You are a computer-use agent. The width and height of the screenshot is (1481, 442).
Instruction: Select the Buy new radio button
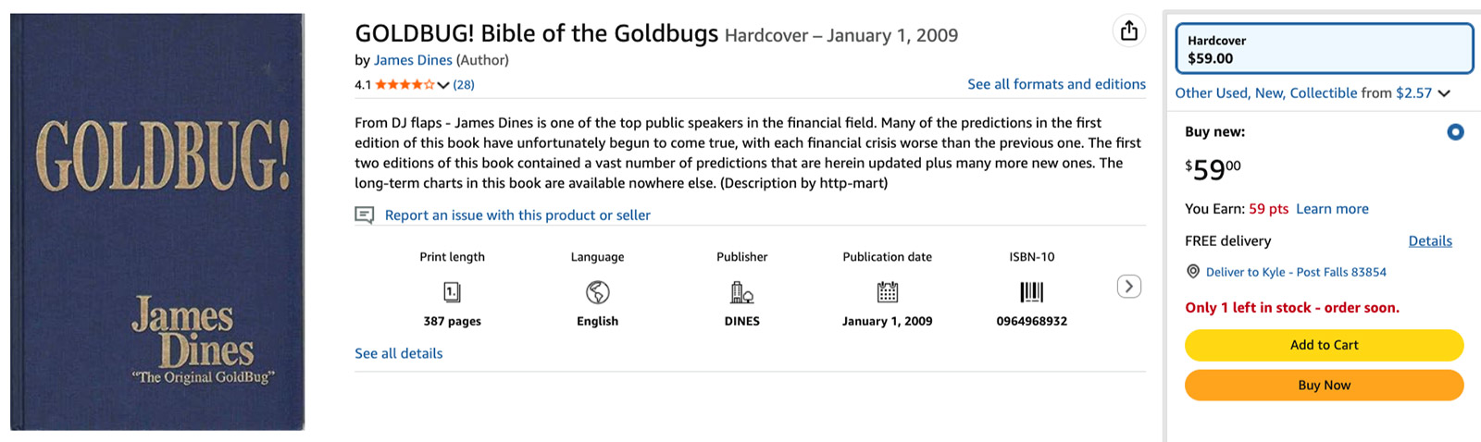[x=1455, y=132]
